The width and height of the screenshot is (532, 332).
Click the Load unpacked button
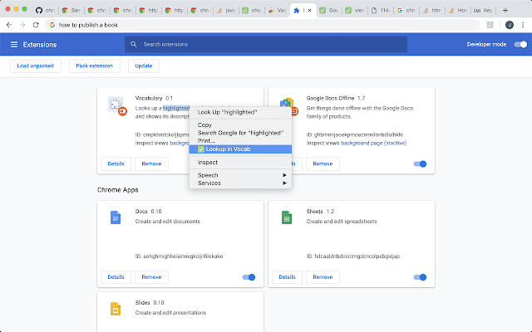point(35,66)
